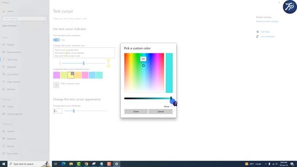
Task: Select the purple suggested indicator color
Action: [57, 75]
